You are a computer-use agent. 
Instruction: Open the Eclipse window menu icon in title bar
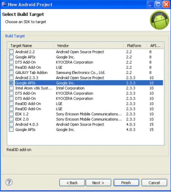(x=4, y=4)
